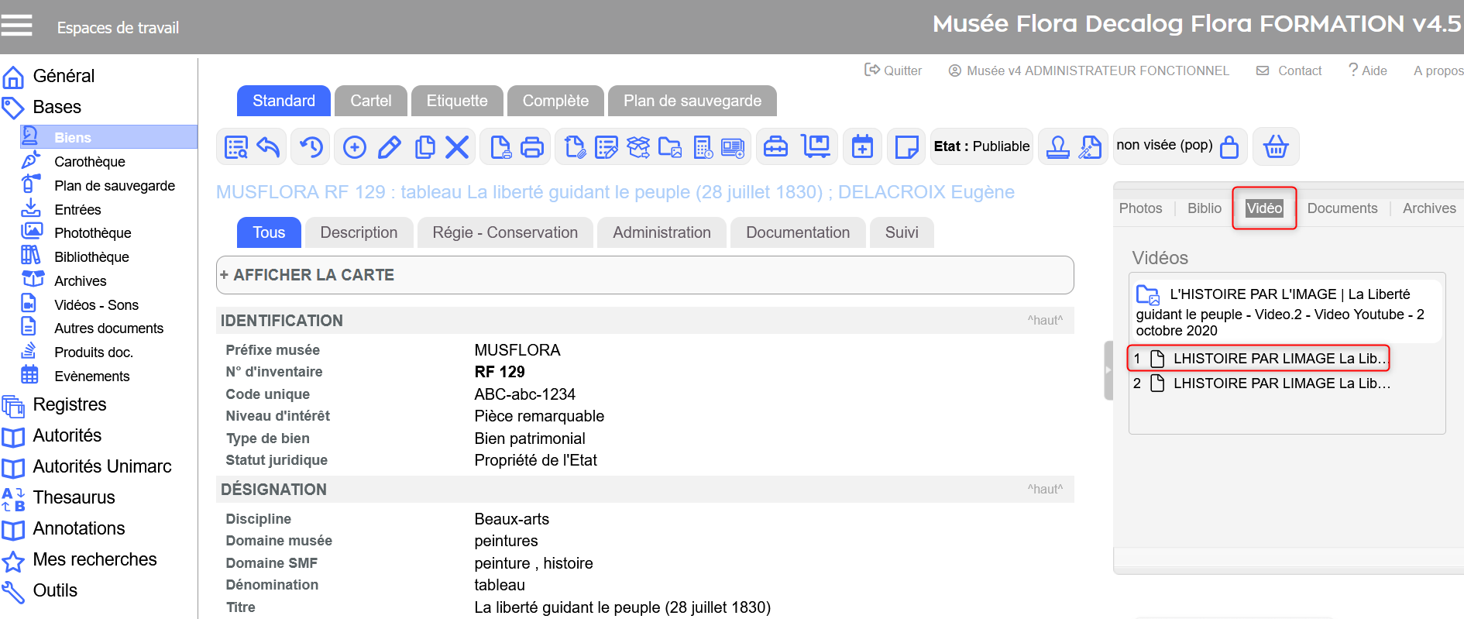Expand the Thesaurus menu in sidebar
This screenshot has height=619, width=1464.
(x=74, y=497)
